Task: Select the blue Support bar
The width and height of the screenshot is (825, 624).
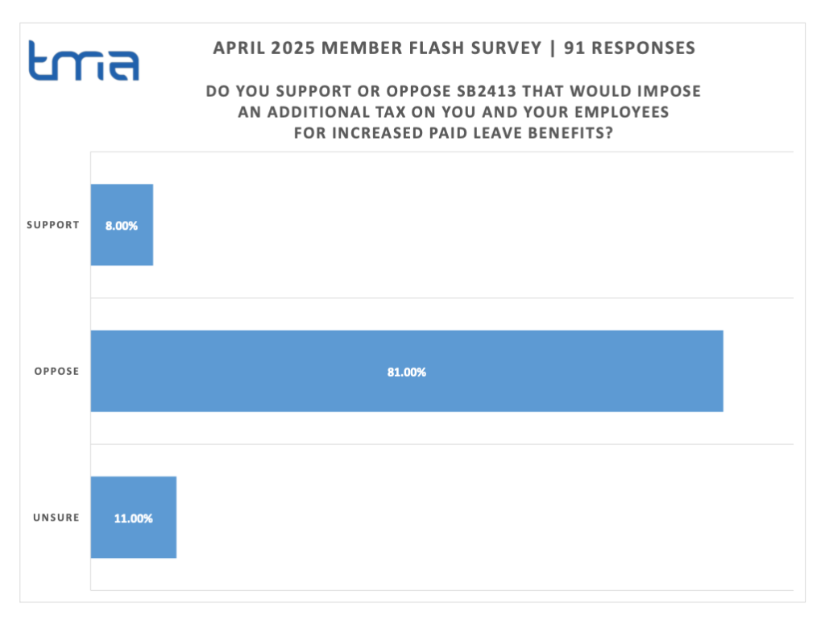Action: click(x=122, y=225)
